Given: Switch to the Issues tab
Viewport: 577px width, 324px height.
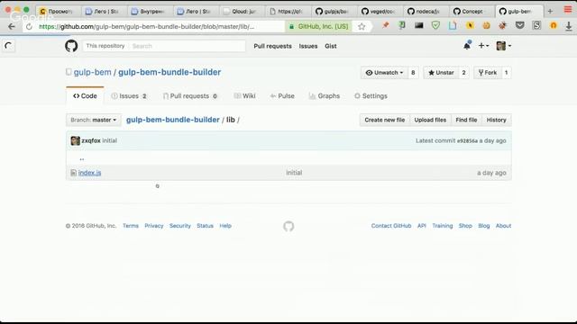Looking at the screenshot, I should point(129,96).
